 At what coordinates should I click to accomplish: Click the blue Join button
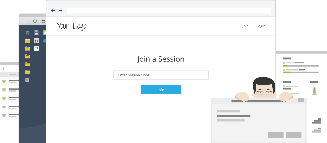161,90
